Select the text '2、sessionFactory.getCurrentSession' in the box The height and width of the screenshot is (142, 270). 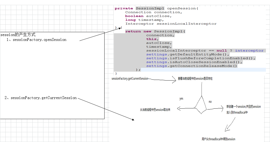click(x=41, y=98)
